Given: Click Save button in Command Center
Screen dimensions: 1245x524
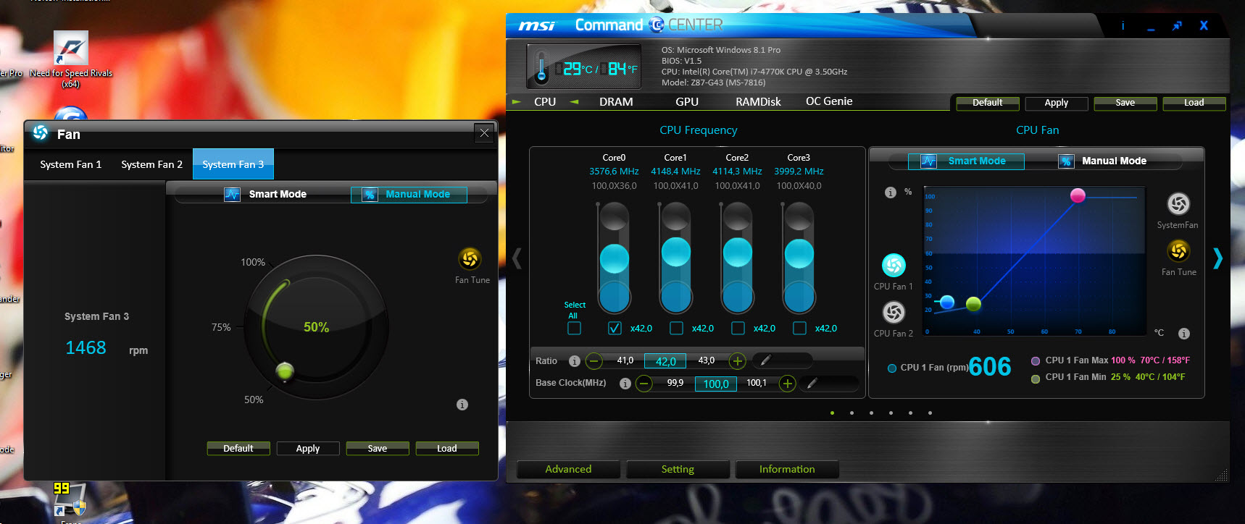Looking at the screenshot, I should pyautogui.click(x=1125, y=103).
